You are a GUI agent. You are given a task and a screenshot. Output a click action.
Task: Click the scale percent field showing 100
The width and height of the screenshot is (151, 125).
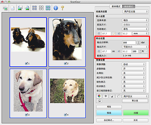tap(135, 51)
